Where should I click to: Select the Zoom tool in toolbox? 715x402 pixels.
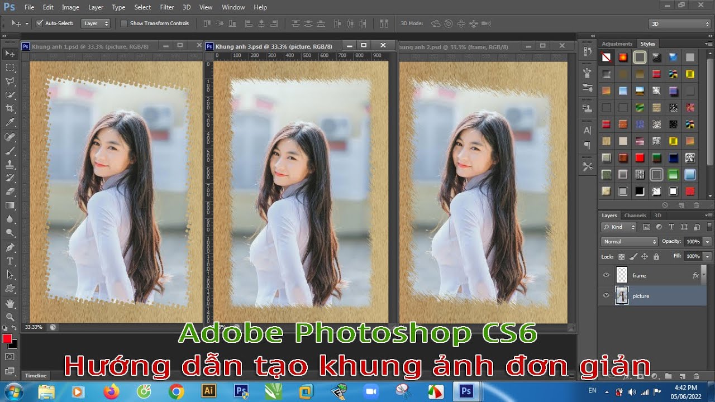tap(10, 317)
